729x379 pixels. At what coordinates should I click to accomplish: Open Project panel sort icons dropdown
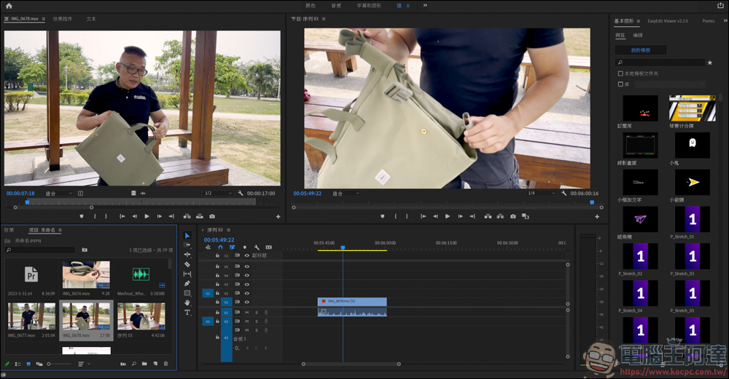click(84, 364)
